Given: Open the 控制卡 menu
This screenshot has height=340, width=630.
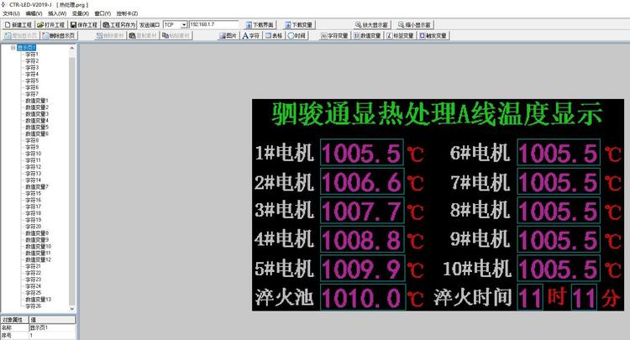Looking at the screenshot, I should [127, 13].
